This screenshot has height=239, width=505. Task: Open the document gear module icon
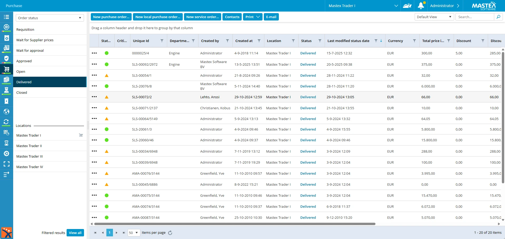tap(6, 38)
